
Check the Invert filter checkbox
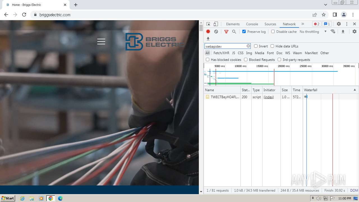[x=256, y=46]
